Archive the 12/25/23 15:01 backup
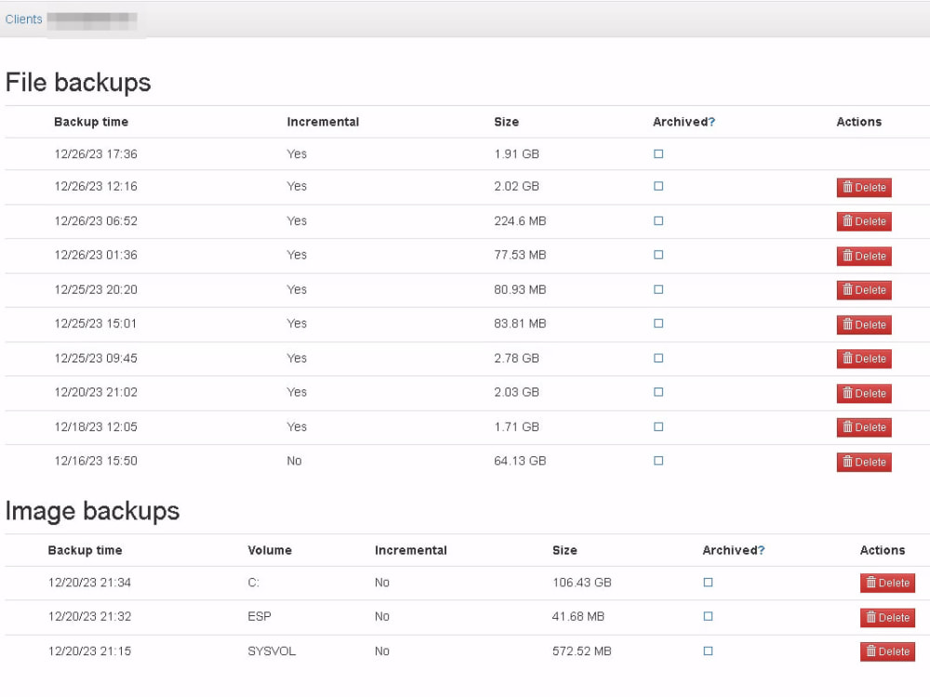 [x=658, y=323]
